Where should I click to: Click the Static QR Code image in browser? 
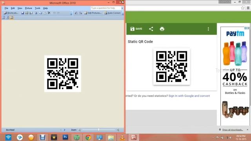tap(172, 67)
